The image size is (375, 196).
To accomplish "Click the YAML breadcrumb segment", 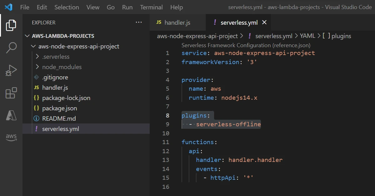I will coord(307,36).
